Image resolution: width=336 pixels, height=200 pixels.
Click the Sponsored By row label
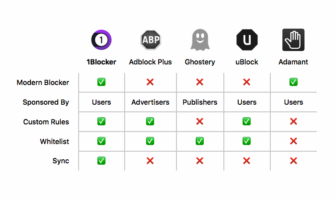(x=46, y=102)
